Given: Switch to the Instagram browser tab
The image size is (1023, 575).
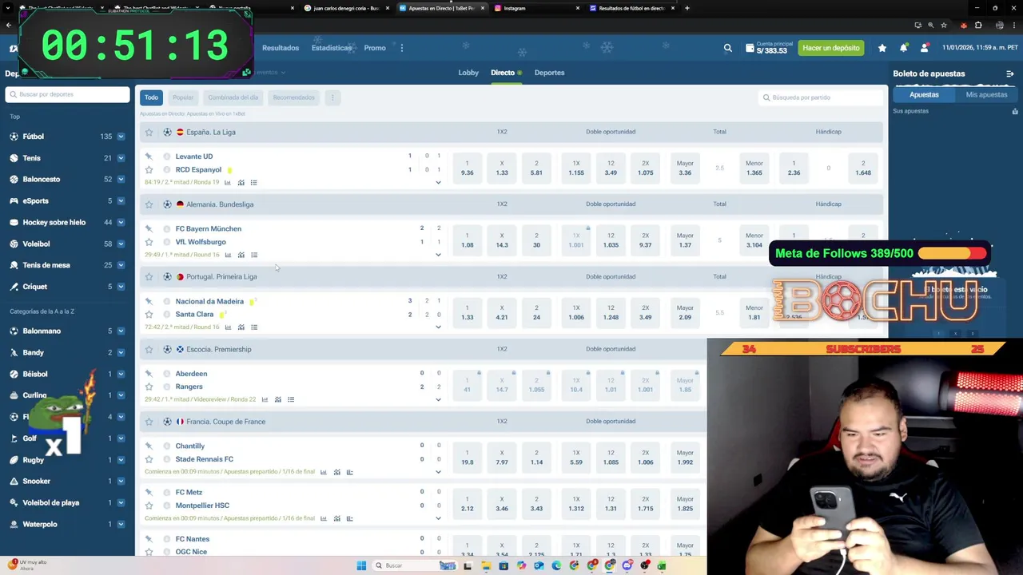Looking at the screenshot, I should coord(537,8).
